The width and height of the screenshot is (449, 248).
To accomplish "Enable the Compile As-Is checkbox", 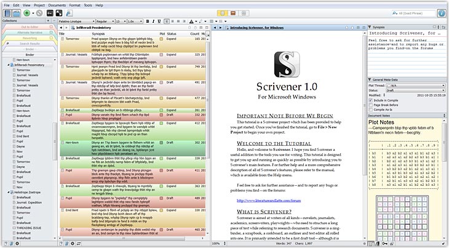I will point(372,110).
